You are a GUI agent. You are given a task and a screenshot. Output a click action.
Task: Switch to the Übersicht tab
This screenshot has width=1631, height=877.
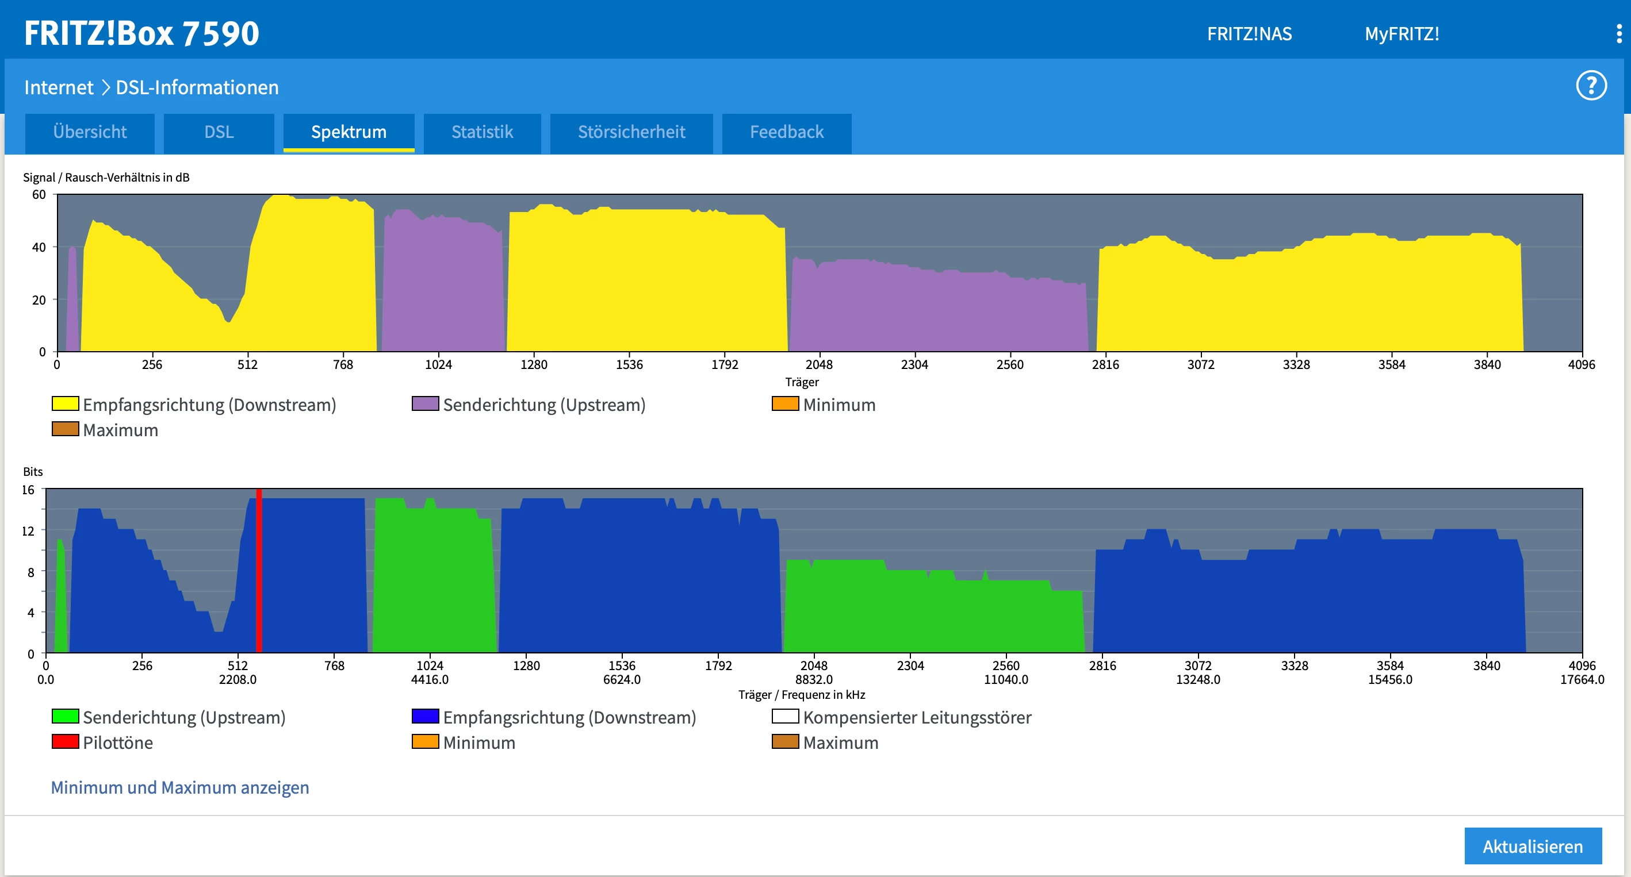click(x=90, y=132)
